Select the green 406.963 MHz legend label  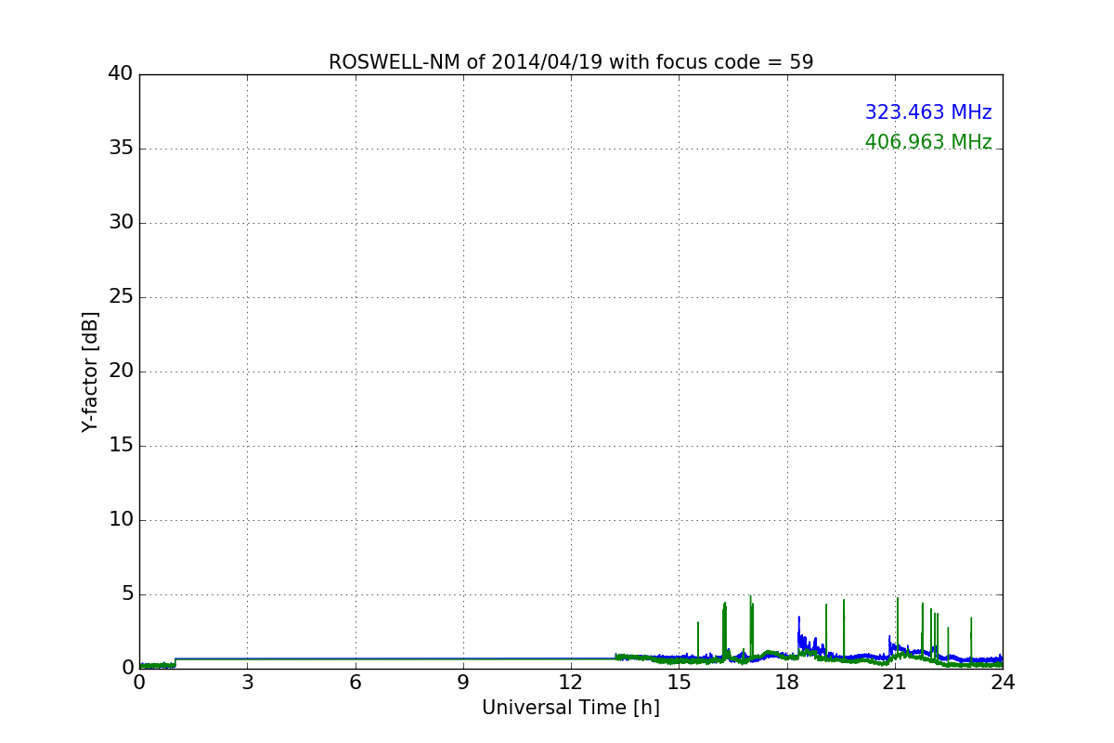coord(928,142)
